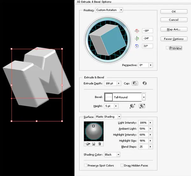Click the Light Intensity 100% field
Image resolution: width=191 pixels, height=176 pixels.
point(143,123)
